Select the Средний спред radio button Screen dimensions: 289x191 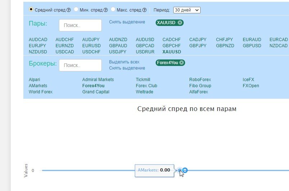(31, 9)
